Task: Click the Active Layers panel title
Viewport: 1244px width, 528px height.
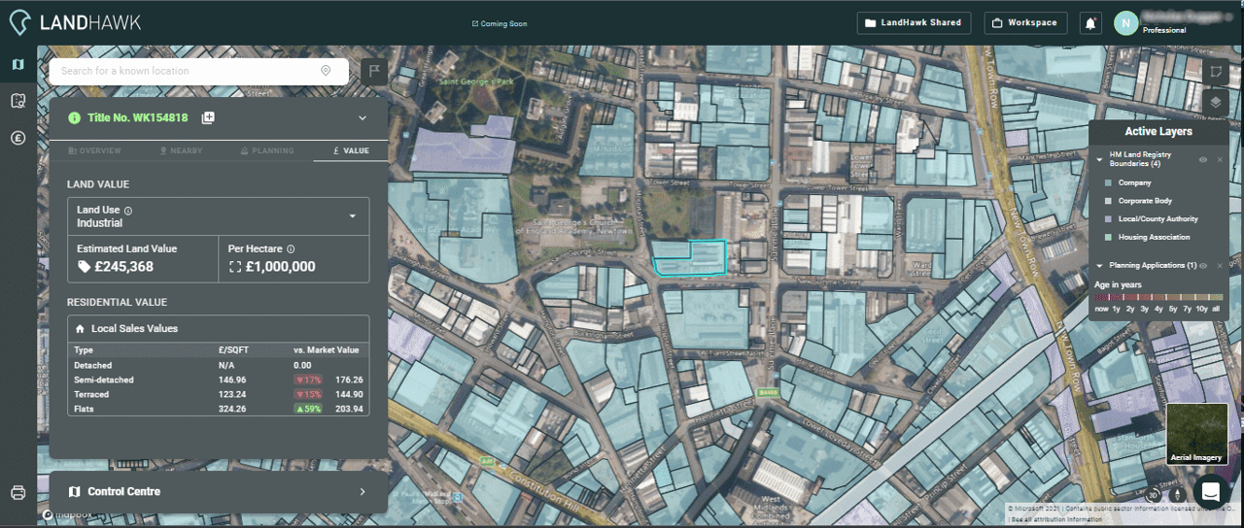Action: coord(1158,131)
